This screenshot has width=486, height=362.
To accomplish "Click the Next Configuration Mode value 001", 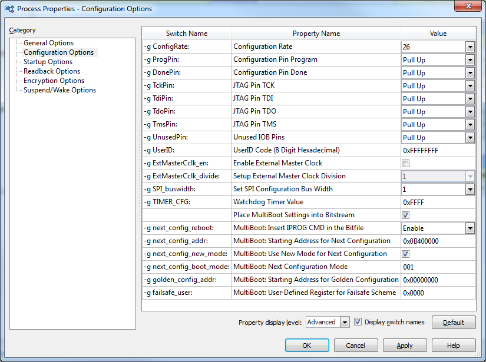I will [438, 267].
